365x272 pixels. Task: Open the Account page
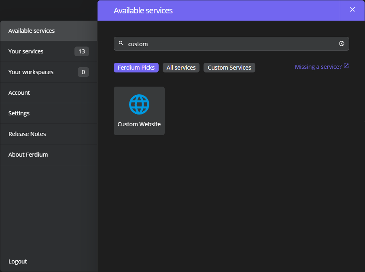coord(19,93)
